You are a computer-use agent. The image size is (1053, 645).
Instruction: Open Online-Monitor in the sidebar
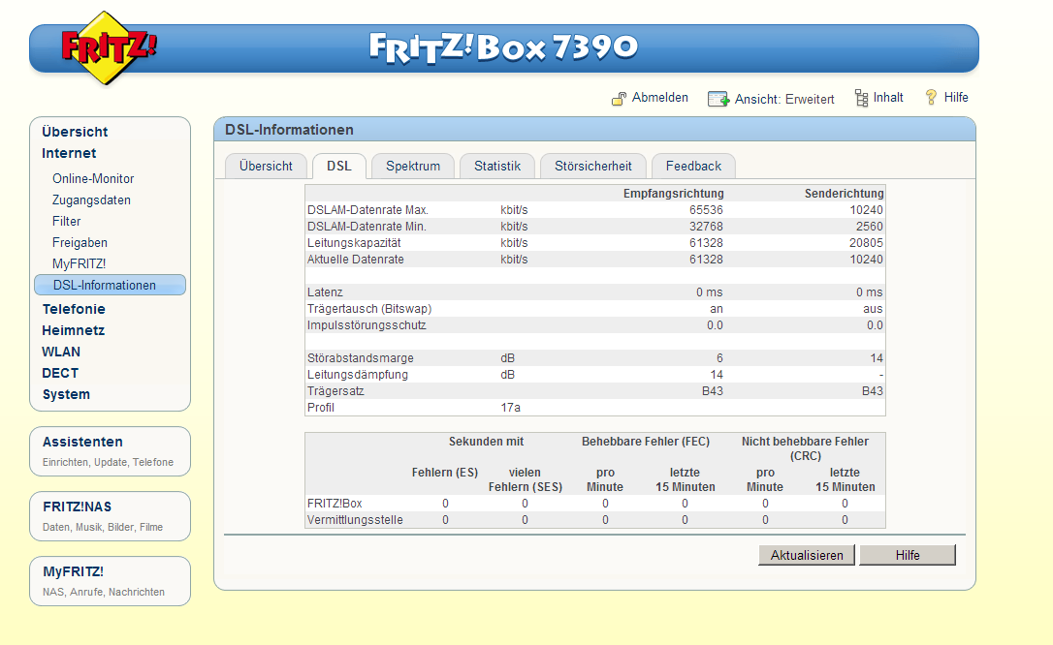pos(93,178)
